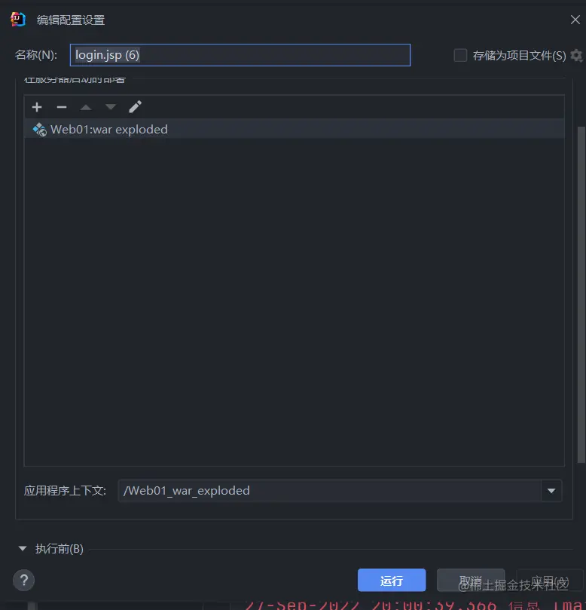Collapse the 执行前(B) section
This screenshot has height=610, width=586.
(23, 548)
